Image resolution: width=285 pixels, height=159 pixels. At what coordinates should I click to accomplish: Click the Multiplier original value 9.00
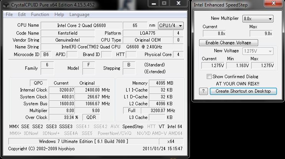[87, 111]
